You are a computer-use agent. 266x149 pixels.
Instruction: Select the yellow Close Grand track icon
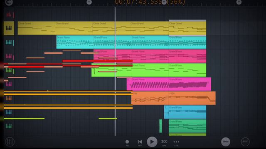pos(9,28)
